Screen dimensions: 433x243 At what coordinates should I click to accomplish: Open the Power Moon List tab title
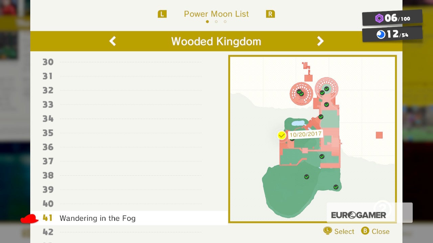coord(216,14)
